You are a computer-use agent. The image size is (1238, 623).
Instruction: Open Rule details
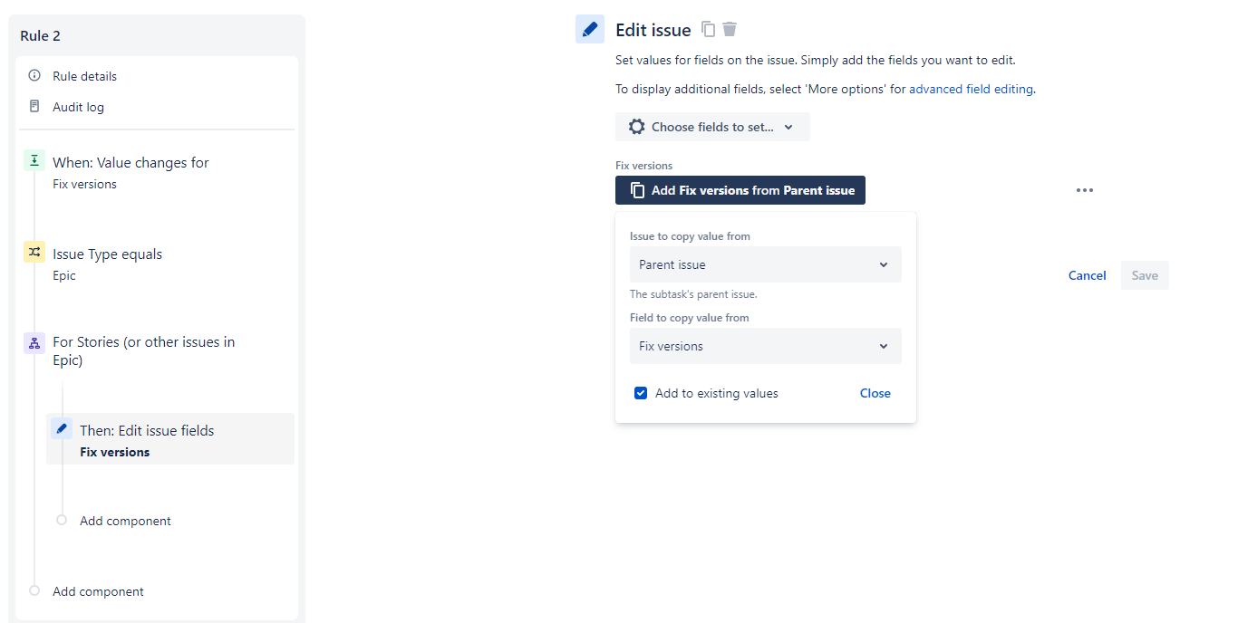click(84, 76)
